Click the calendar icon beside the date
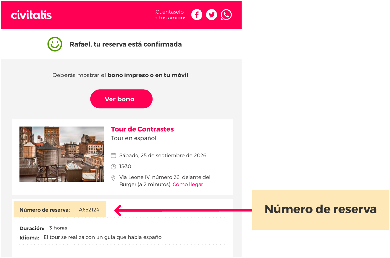Image resolution: width=390 pixels, height=258 pixels. [113, 156]
